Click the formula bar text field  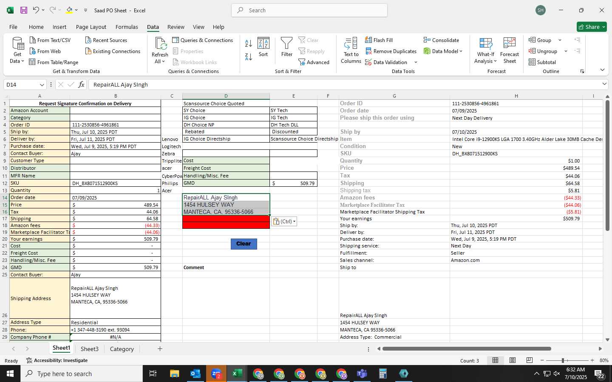344,85
